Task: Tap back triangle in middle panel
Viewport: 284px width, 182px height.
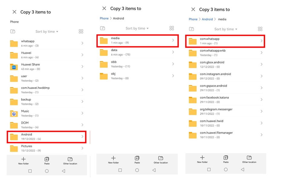Action: coord(154,170)
